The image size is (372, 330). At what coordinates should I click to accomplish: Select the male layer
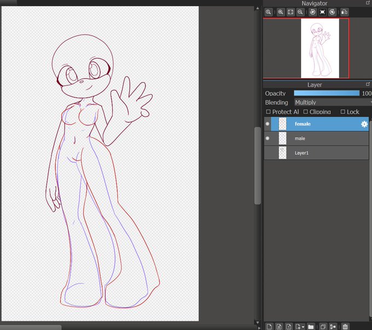point(317,138)
